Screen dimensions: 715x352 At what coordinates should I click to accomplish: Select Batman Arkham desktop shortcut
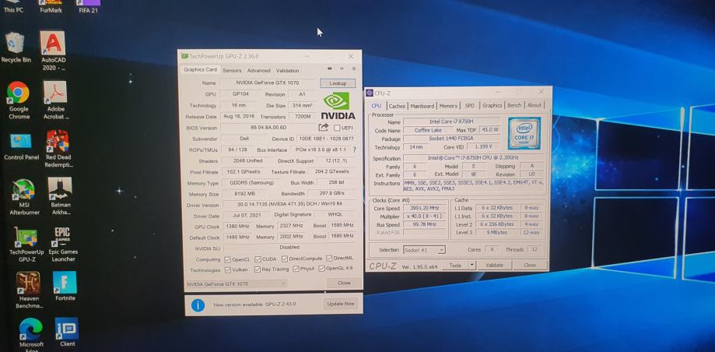pos(60,196)
